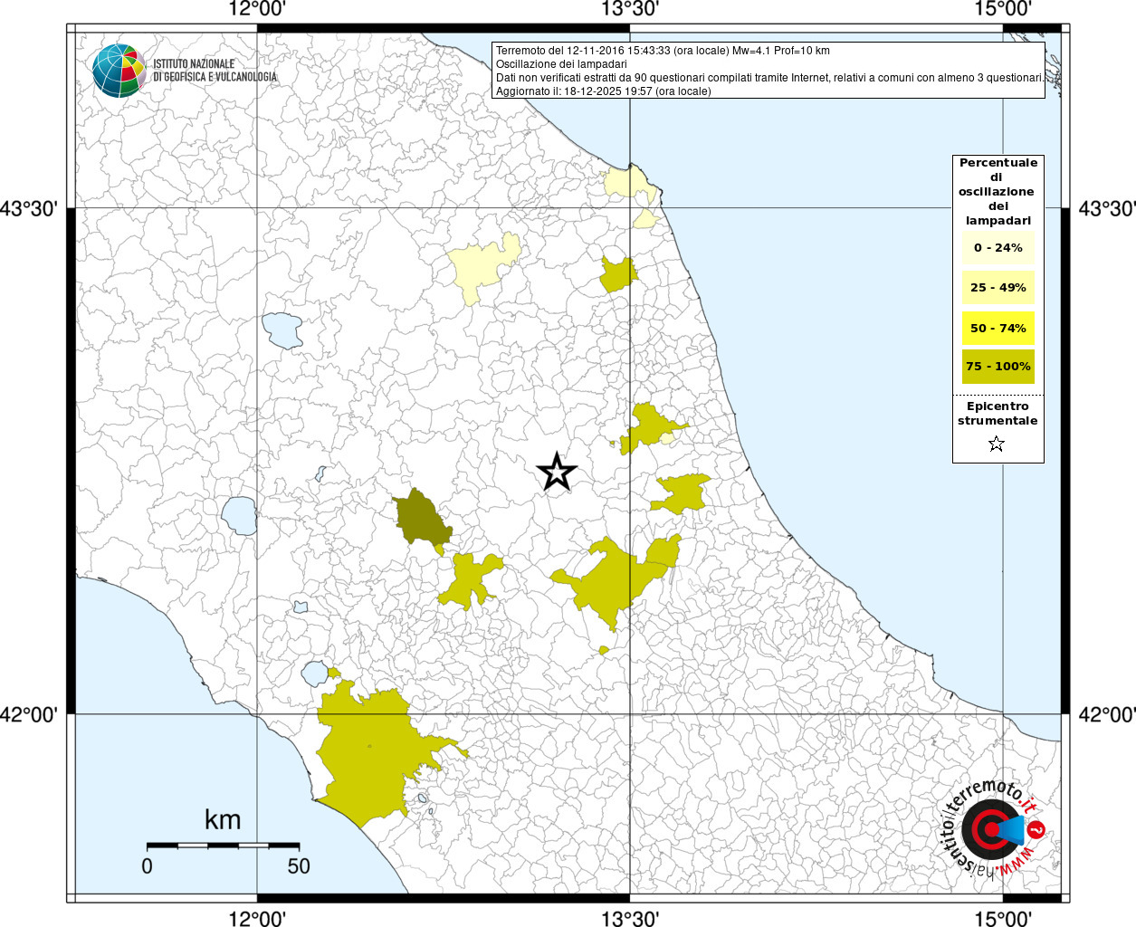1136x927 pixels.
Task: Click Lake Trasimeno on the map
Action: point(282,330)
